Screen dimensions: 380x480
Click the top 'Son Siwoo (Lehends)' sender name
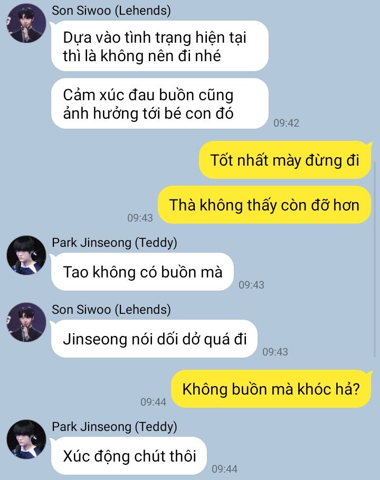pyautogui.click(x=111, y=11)
